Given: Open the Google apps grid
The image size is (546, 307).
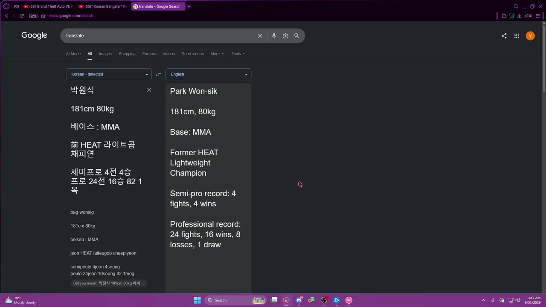Looking at the screenshot, I should [517, 36].
